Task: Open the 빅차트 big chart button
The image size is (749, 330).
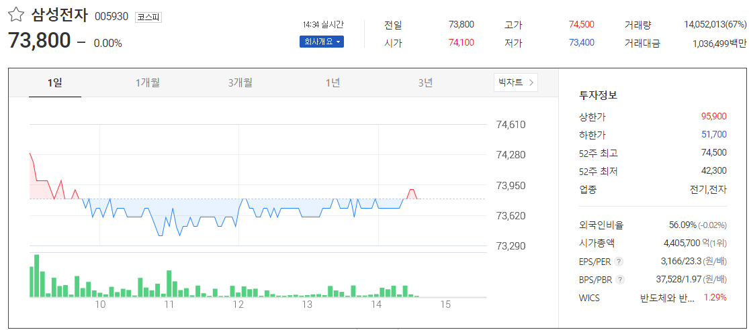Action: tap(516, 82)
